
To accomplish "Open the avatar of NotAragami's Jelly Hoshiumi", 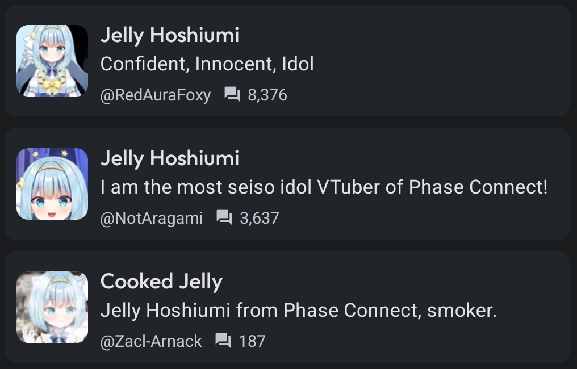I will pos(52,184).
